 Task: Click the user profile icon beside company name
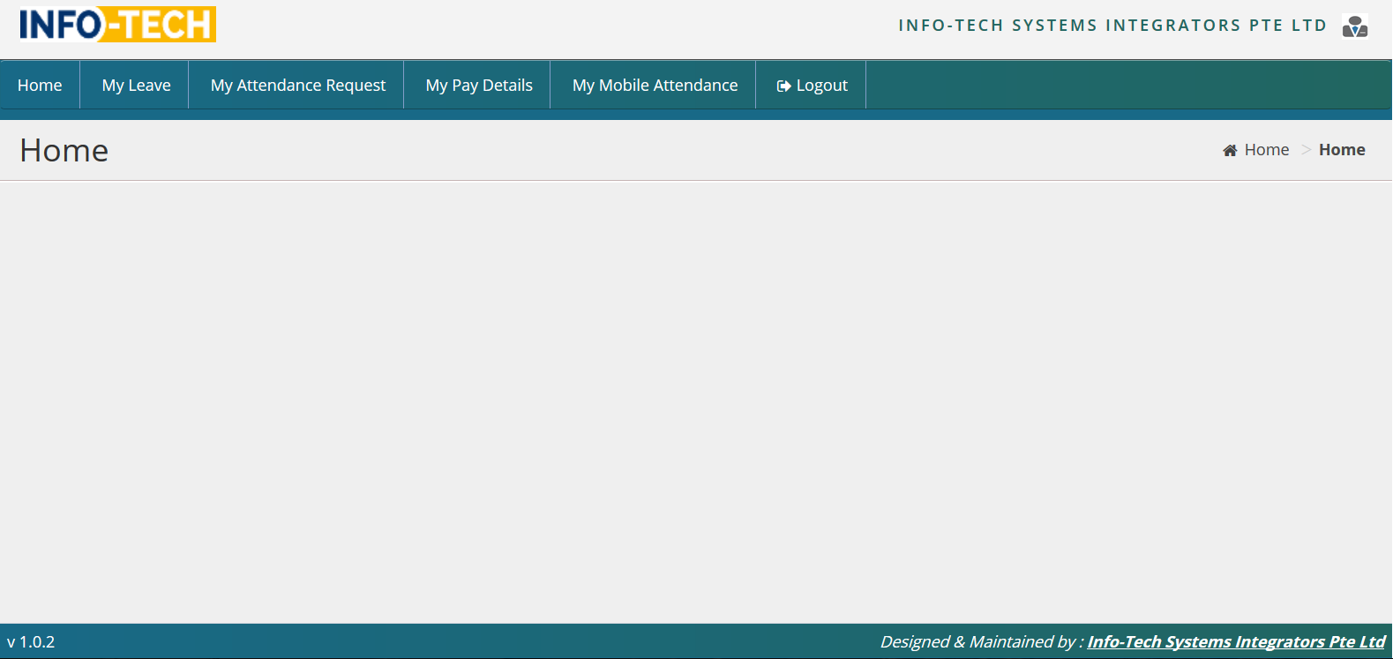pos(1354,26)
